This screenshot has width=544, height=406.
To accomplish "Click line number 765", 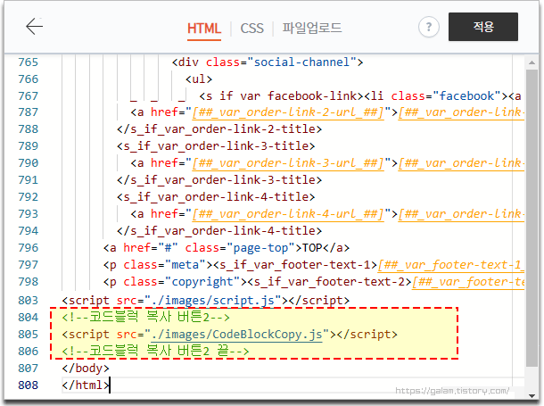I will click(x=29, y=62).
